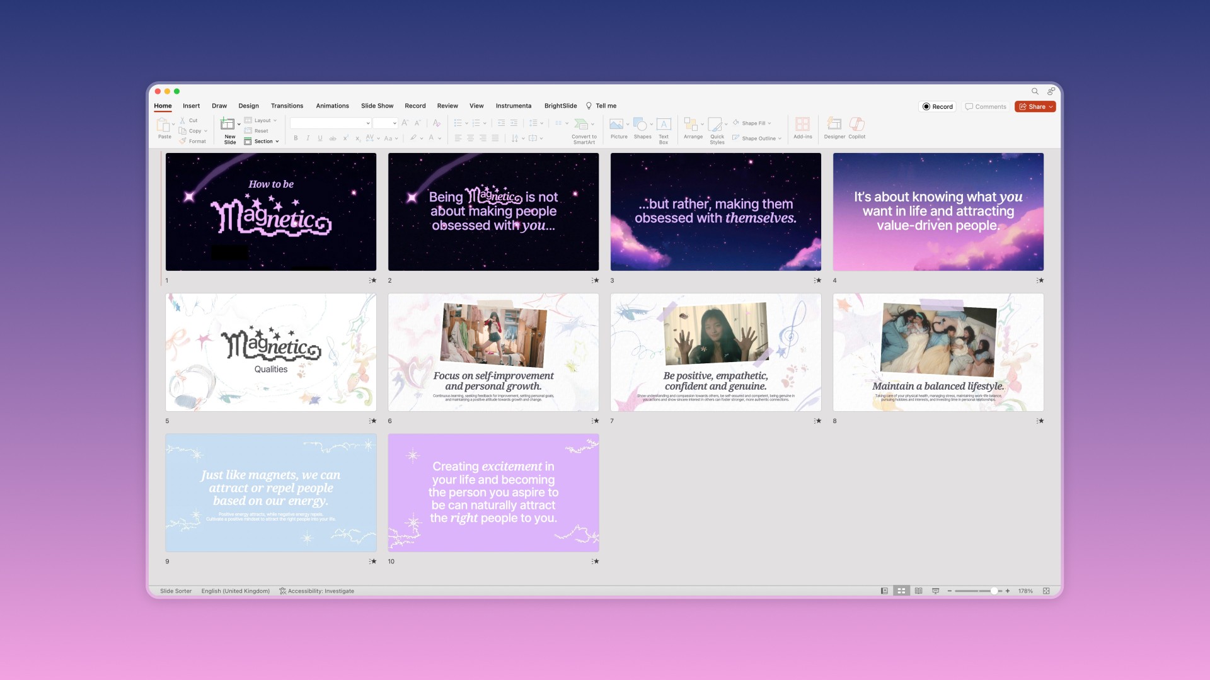This screenshot has width=1210, height=680.
Task: Click the Add-ins icon
Action: click(x=802, y=125)
